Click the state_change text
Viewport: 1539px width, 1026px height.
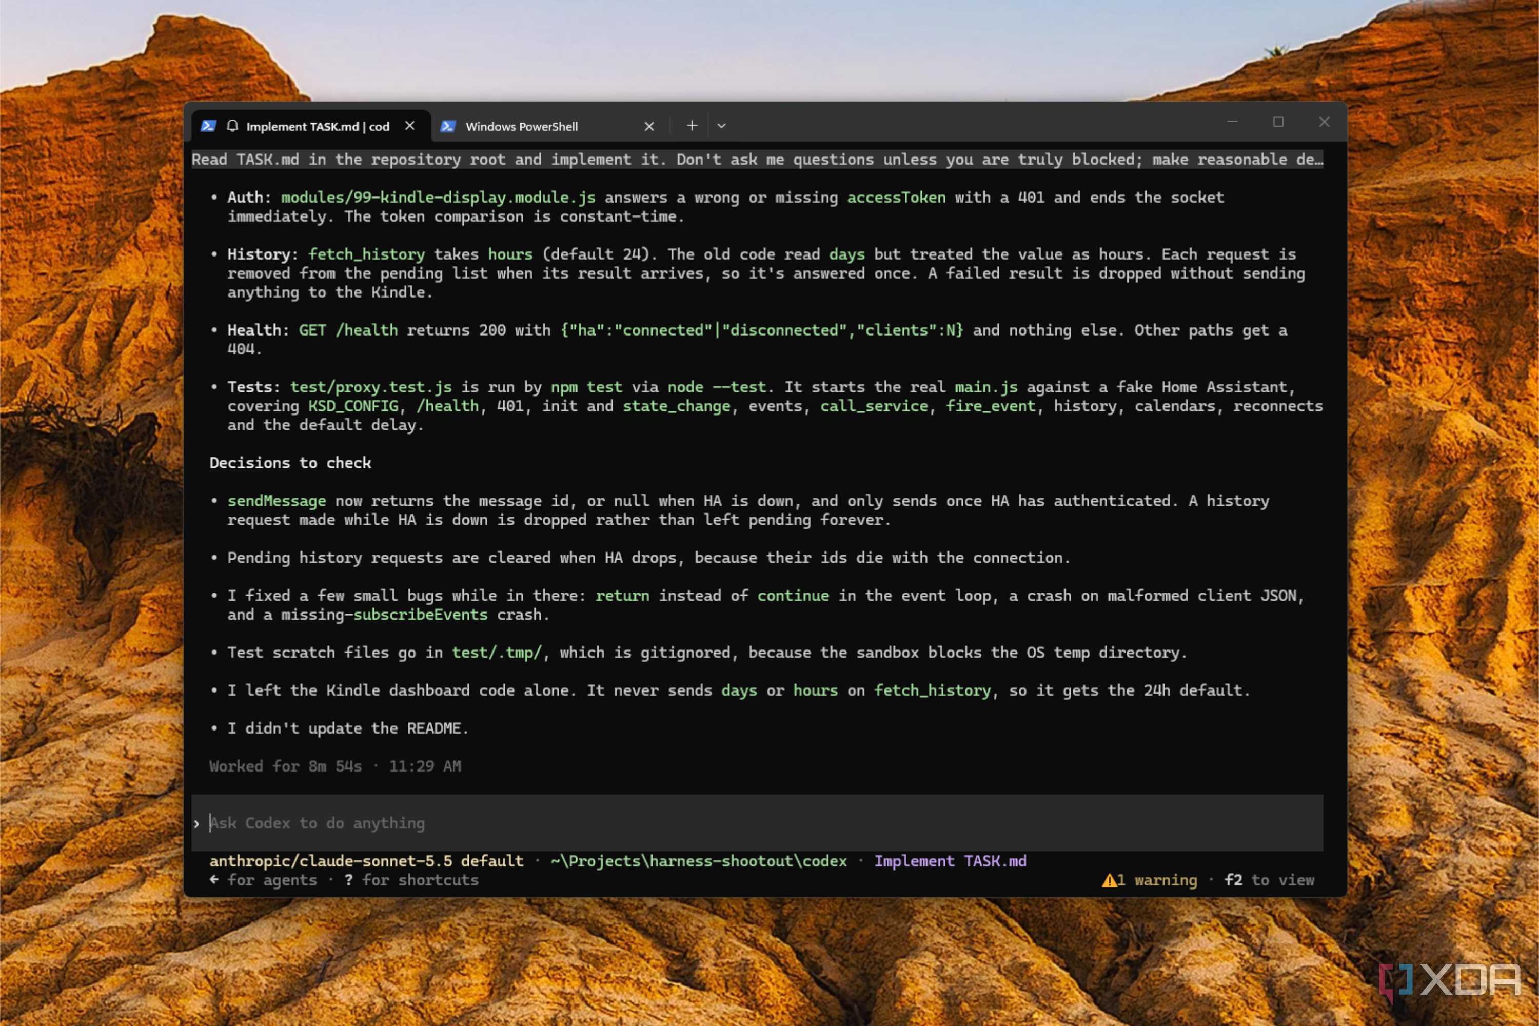point(676,406)
